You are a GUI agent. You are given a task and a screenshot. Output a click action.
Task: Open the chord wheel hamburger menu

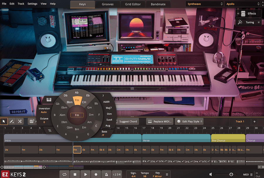click(50, 130)
